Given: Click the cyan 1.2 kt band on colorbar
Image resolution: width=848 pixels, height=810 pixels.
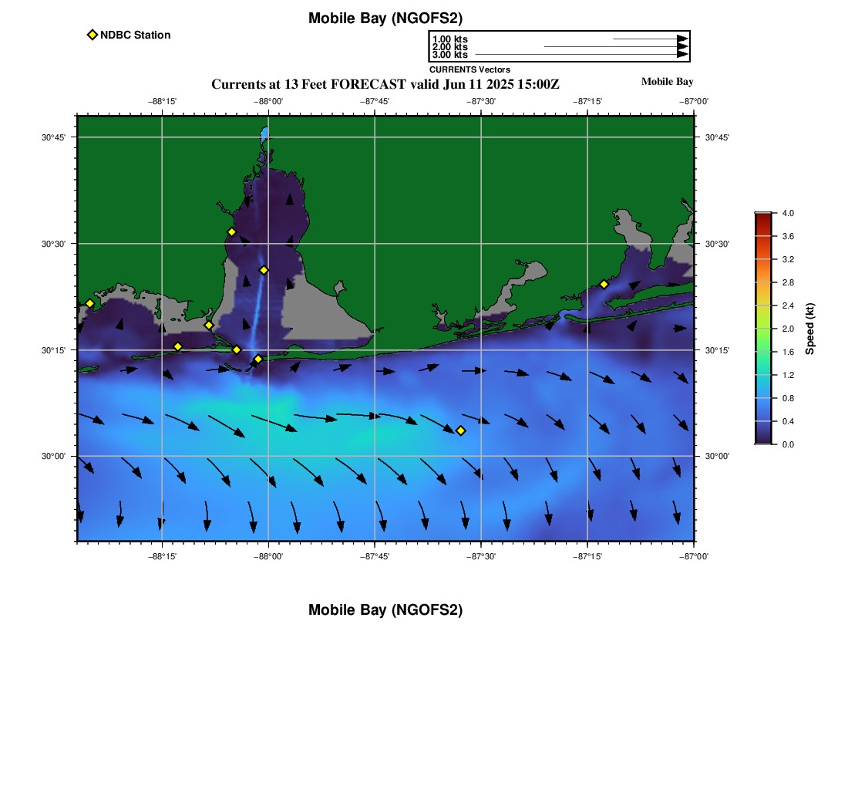Looking at the screenshot, I should [763, 375].
